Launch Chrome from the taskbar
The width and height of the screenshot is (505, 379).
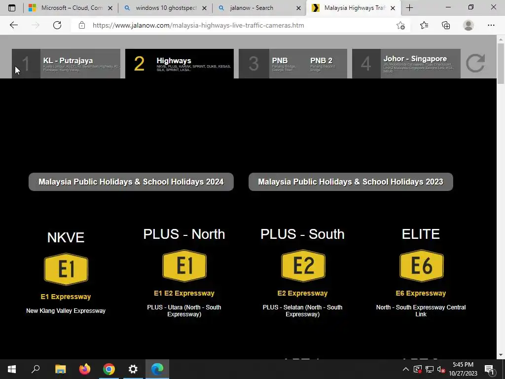109,369
